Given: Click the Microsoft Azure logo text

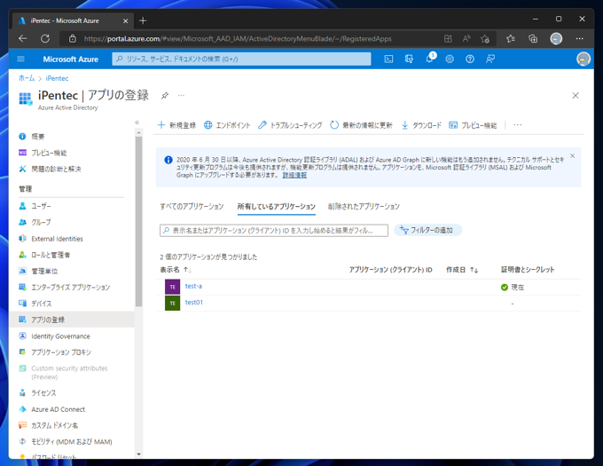Looking at the screenshot, I should pyautogui.click(x=70, y=59).
